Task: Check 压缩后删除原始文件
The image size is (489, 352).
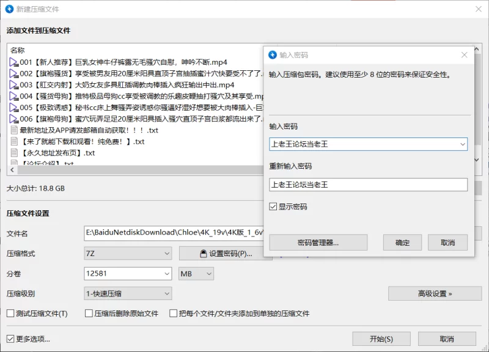Action: 89,313
